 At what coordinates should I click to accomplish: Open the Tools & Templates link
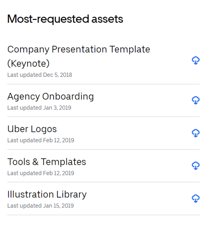point(47,162)
